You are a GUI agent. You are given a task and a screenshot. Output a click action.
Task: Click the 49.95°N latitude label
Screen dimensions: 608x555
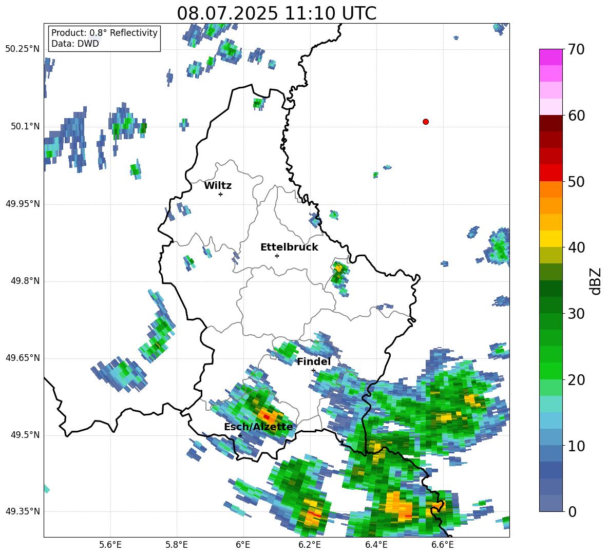[23, 204]
